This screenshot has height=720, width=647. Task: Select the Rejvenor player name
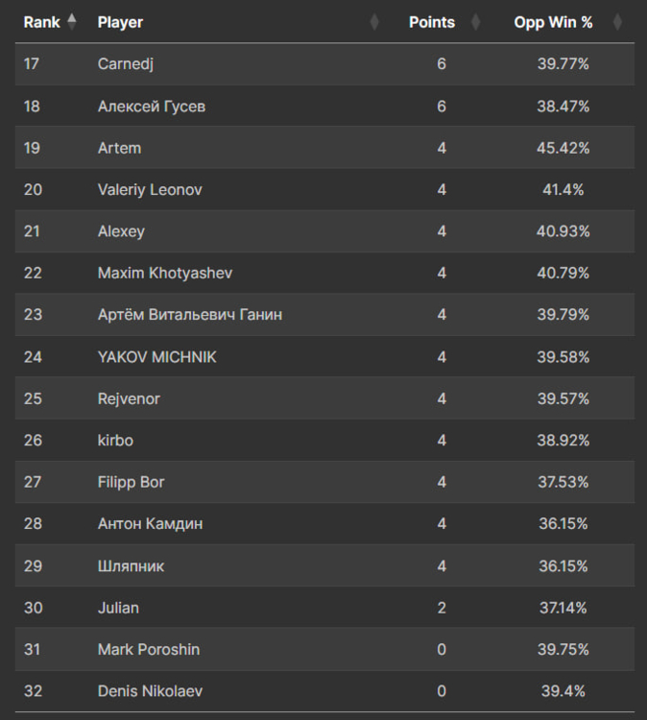coord(129,398)
